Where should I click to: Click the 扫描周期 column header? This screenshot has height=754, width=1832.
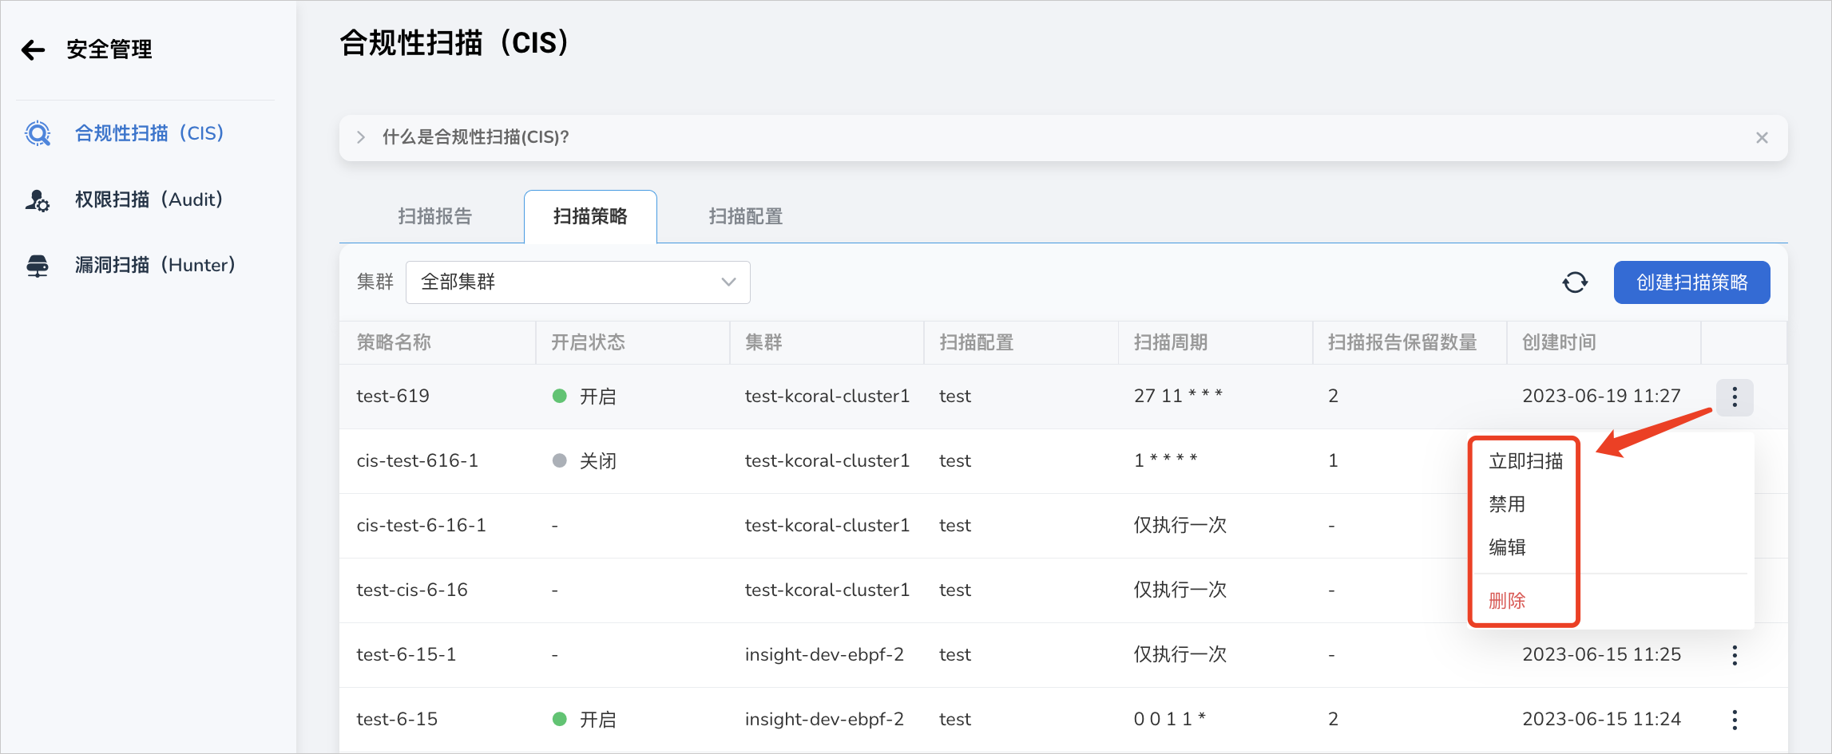pos(1171,343)
